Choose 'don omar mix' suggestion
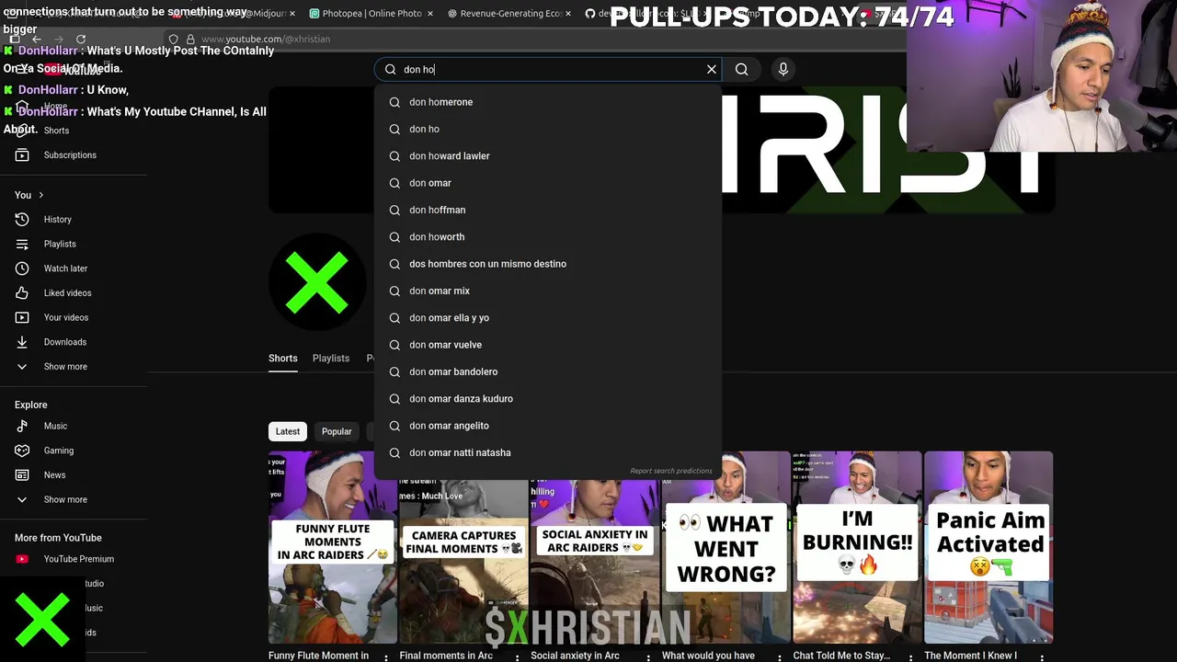Image resolution: width=1177 pixels, height=662 pixels. 548,291
